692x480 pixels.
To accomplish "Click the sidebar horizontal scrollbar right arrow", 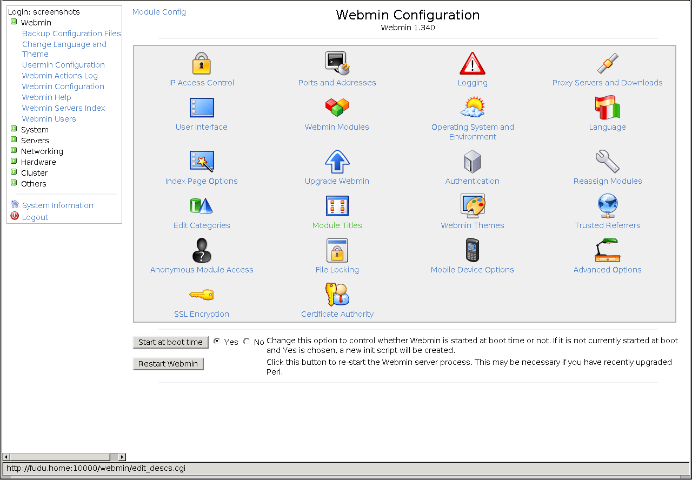I will pos(122,457).
